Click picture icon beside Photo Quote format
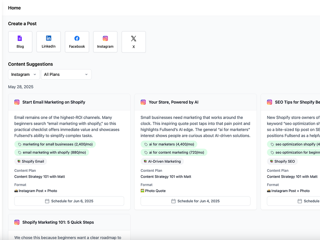The height and width of the screenshot is (240, 320). click(142, 191)
